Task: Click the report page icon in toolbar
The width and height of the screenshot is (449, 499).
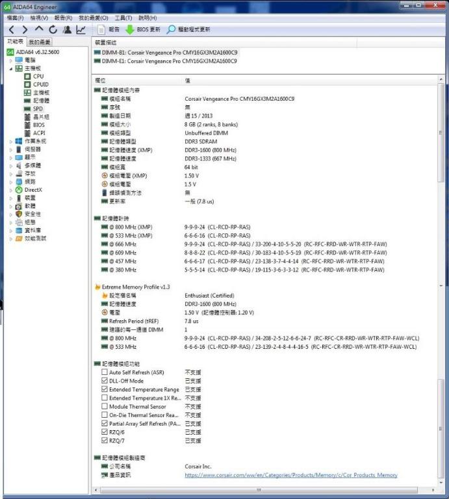Action: (101, 30)
